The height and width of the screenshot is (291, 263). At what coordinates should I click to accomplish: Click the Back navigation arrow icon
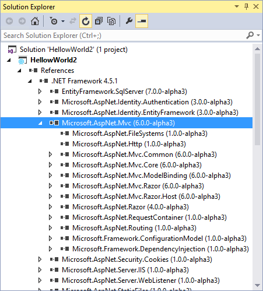9,21
